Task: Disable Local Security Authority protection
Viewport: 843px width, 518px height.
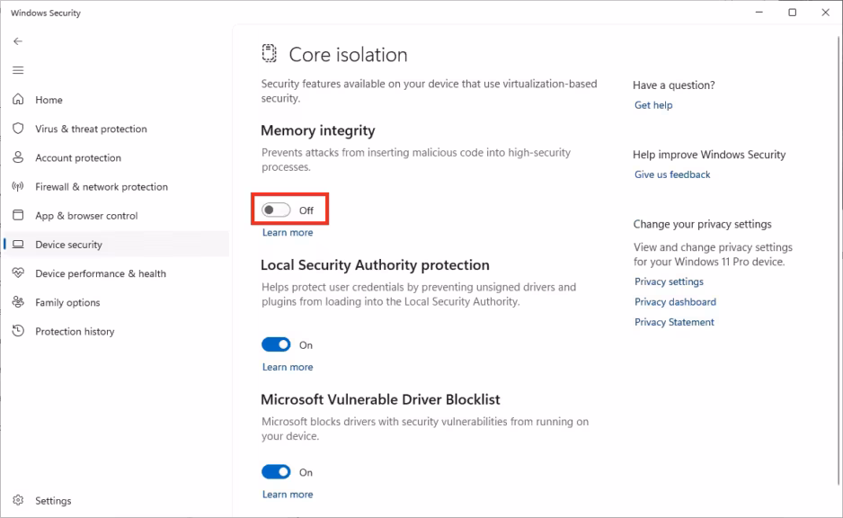Action: pyautogui.click(x=278, y=344)
